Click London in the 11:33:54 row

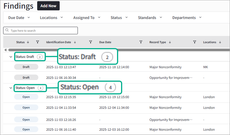(209, 108)
